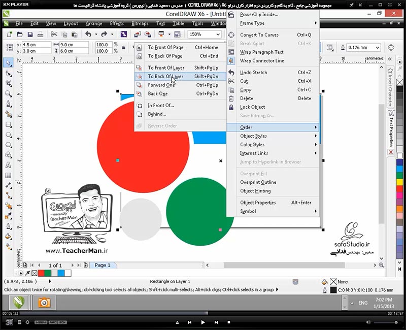Expand the Frame Type submenu
This screenshot has height=330, width=406.
coord(316,23)
